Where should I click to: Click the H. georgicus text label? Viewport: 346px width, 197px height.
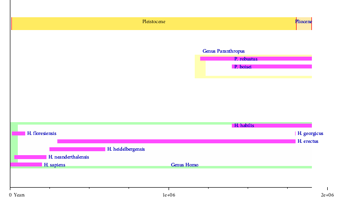coord(310,133)
